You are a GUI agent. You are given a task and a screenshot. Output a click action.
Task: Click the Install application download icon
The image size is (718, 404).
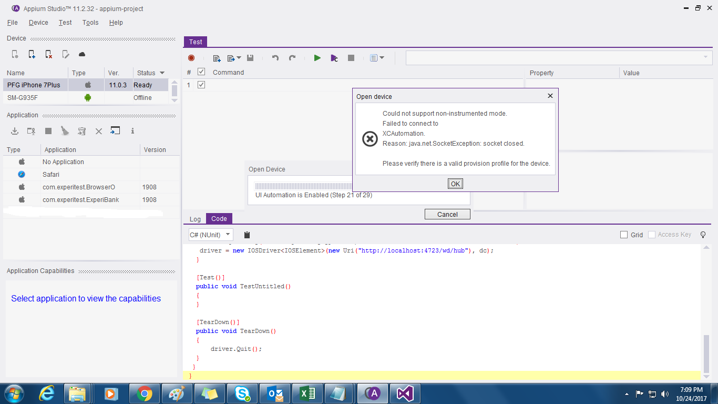point(15,131)
